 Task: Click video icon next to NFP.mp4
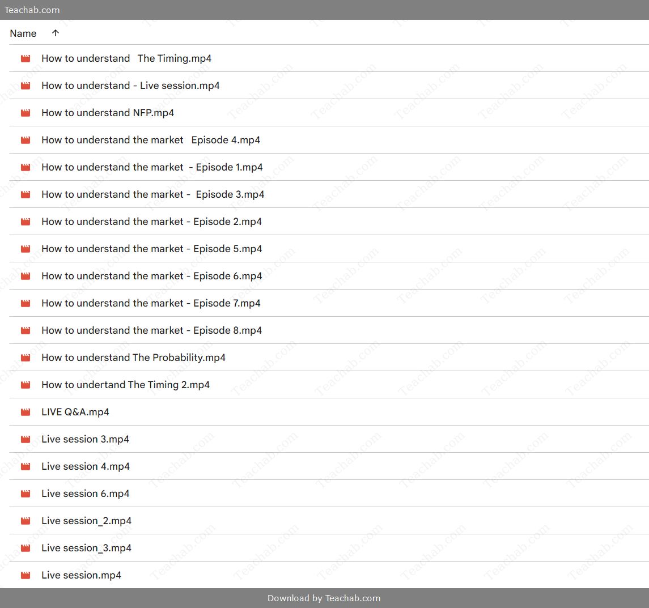click(26, 113)
